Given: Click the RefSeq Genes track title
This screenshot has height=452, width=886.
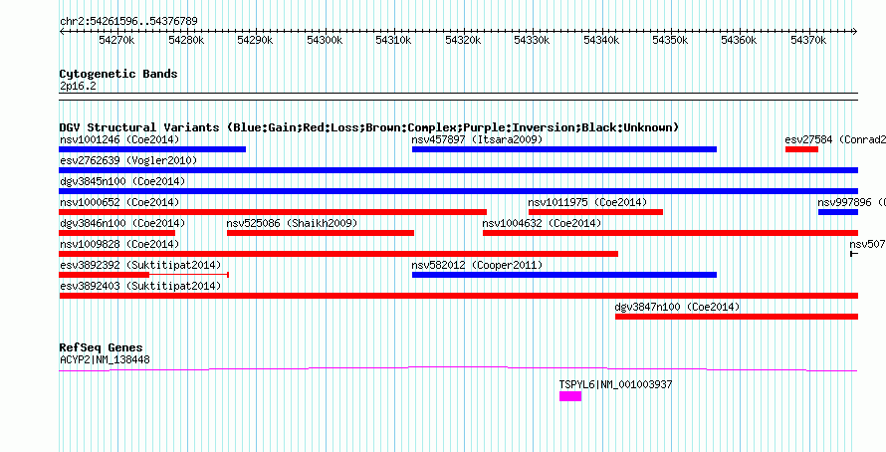Looking at the screenshot, I should [x=102, y=347].
